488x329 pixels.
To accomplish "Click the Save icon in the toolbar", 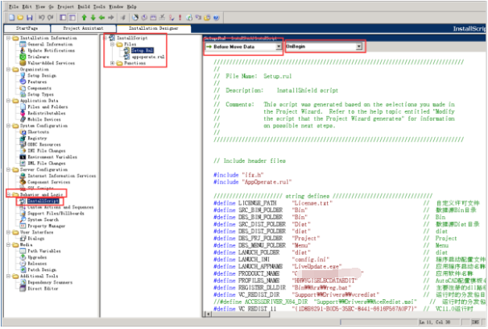I will click(x=30, y=16).
